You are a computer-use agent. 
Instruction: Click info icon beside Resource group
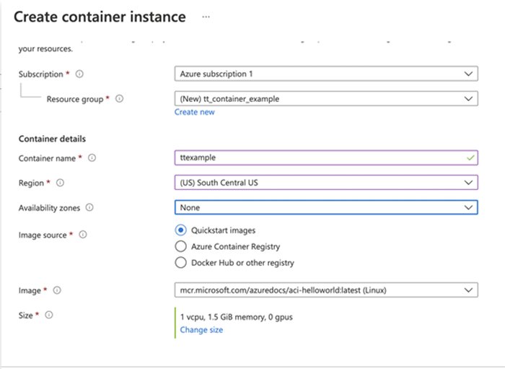click(x=119, y=99)
